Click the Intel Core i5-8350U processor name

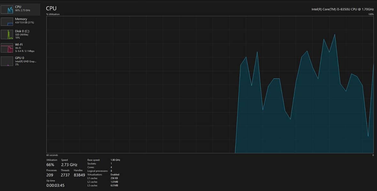[x=342, y=10]
